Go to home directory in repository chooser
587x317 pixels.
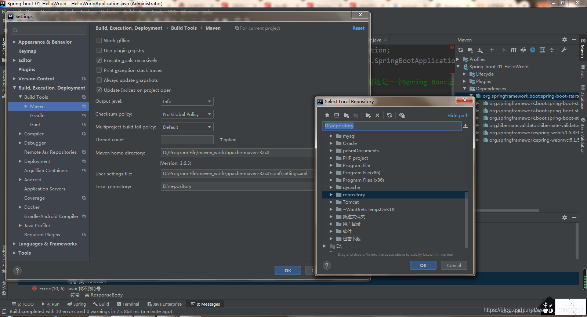click(327, 115)
